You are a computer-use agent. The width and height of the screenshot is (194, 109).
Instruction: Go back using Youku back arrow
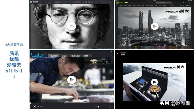(118, 54)
